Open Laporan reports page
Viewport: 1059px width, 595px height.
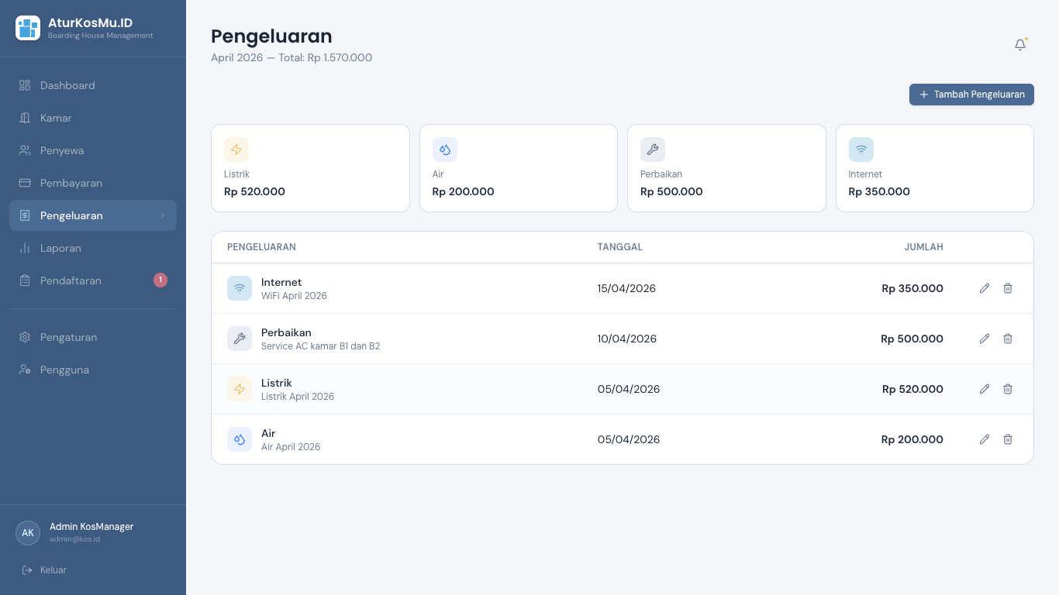pyautogui.click(x=93, y=248)
